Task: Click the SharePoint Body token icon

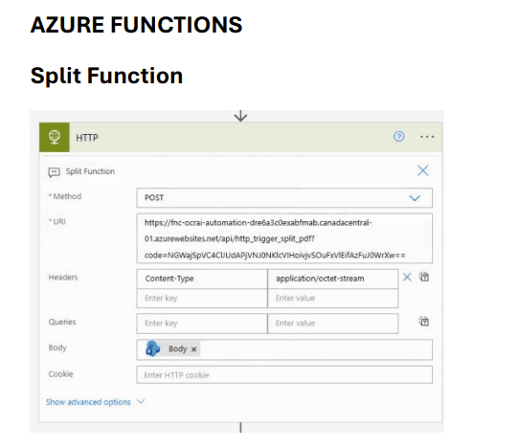Action: 153,348
